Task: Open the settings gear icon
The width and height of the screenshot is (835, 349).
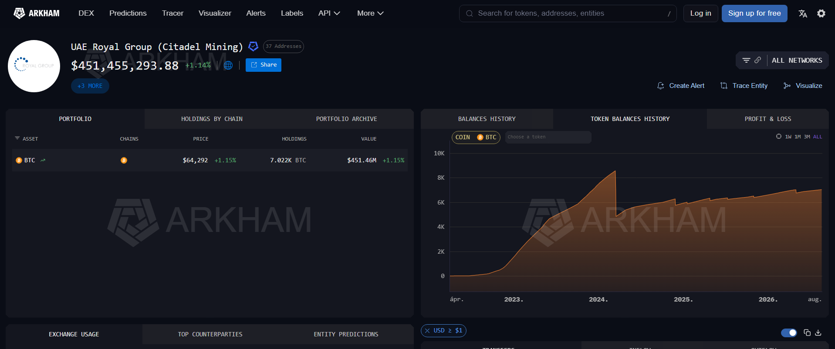Action: (821, 13)
